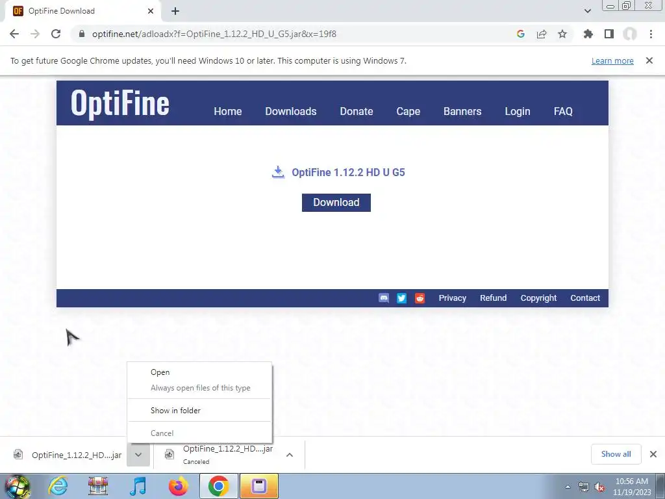Share this page icon
The width and height of the screenshot is (665, 499).
point(542,34)
